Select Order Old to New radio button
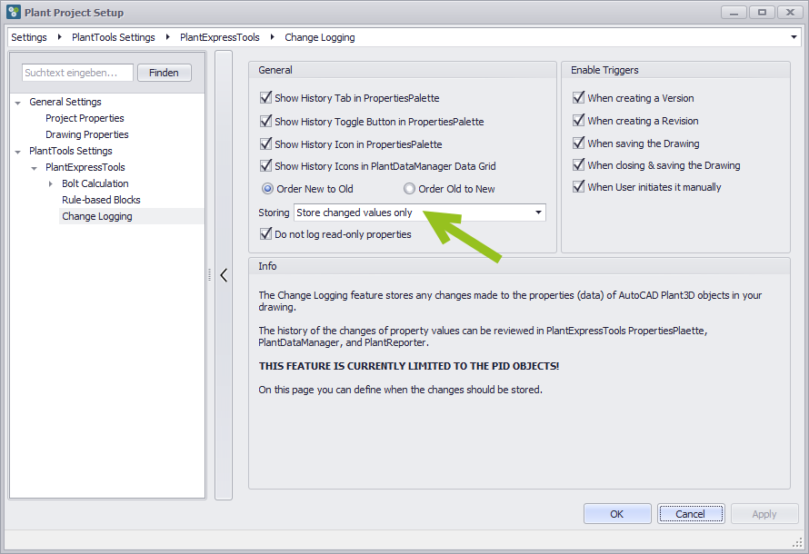This screenshot has height=554, width=809. coord(410,189)
